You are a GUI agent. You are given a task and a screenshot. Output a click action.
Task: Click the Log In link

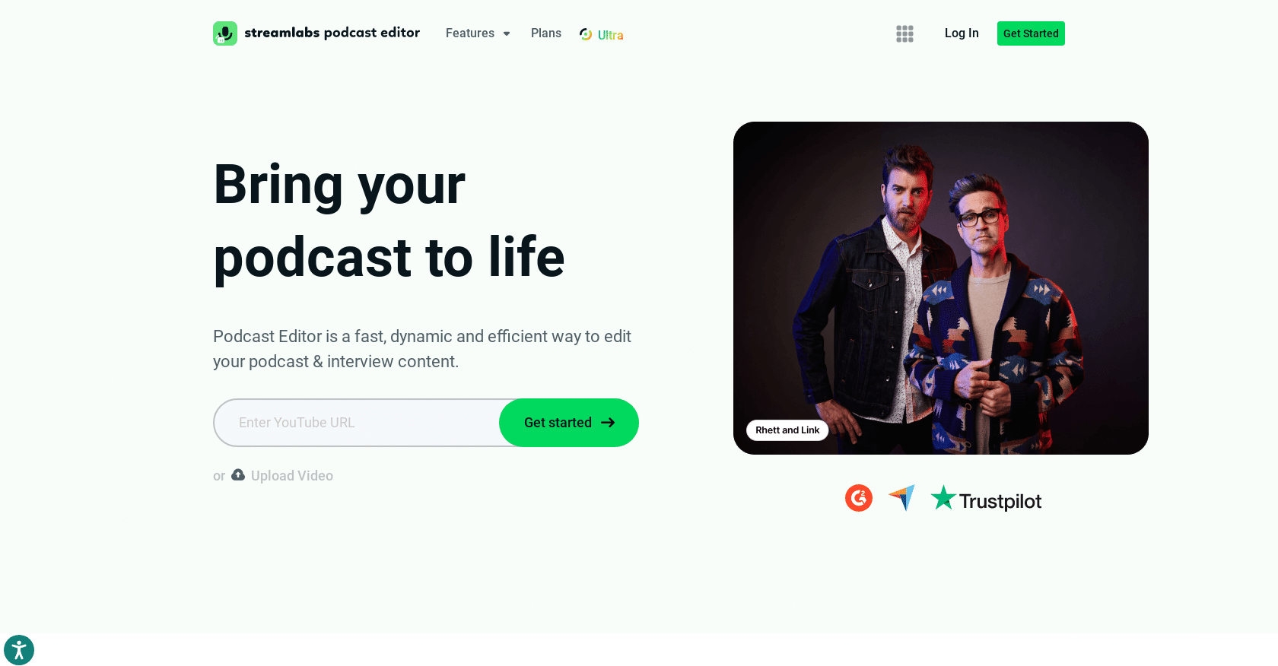tap(962, 33)
